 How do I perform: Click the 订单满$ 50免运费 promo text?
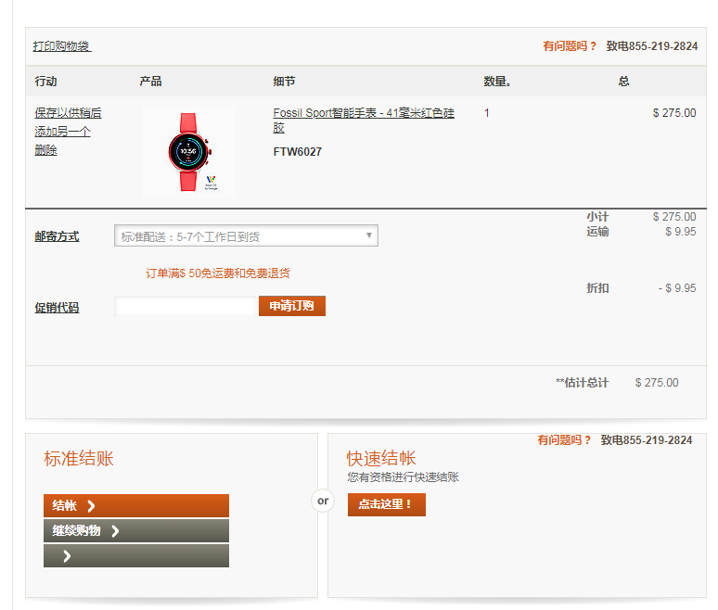[217, 273]
